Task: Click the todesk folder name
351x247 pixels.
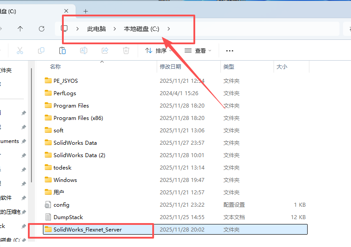Action: pos(62,167)
